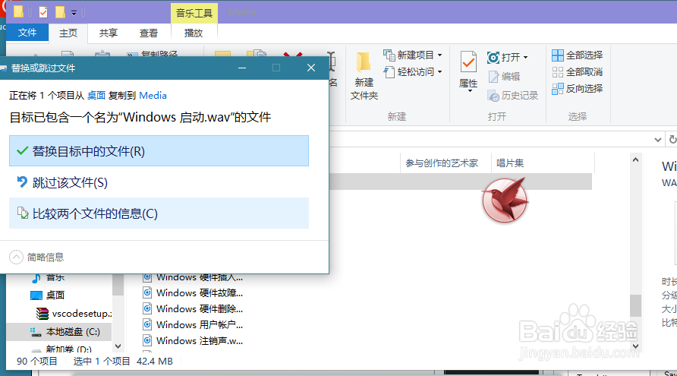677x376 pixels.
Task: Click the 复制路径 ribbon item
Action: (x=153, y=55)
